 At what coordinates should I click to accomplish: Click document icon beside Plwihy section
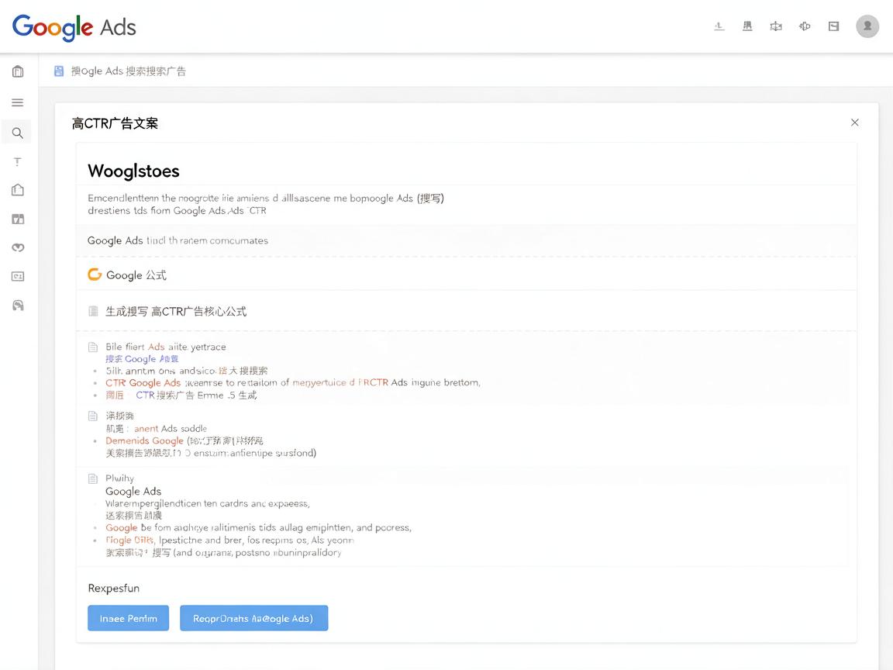tap(93, 478)
